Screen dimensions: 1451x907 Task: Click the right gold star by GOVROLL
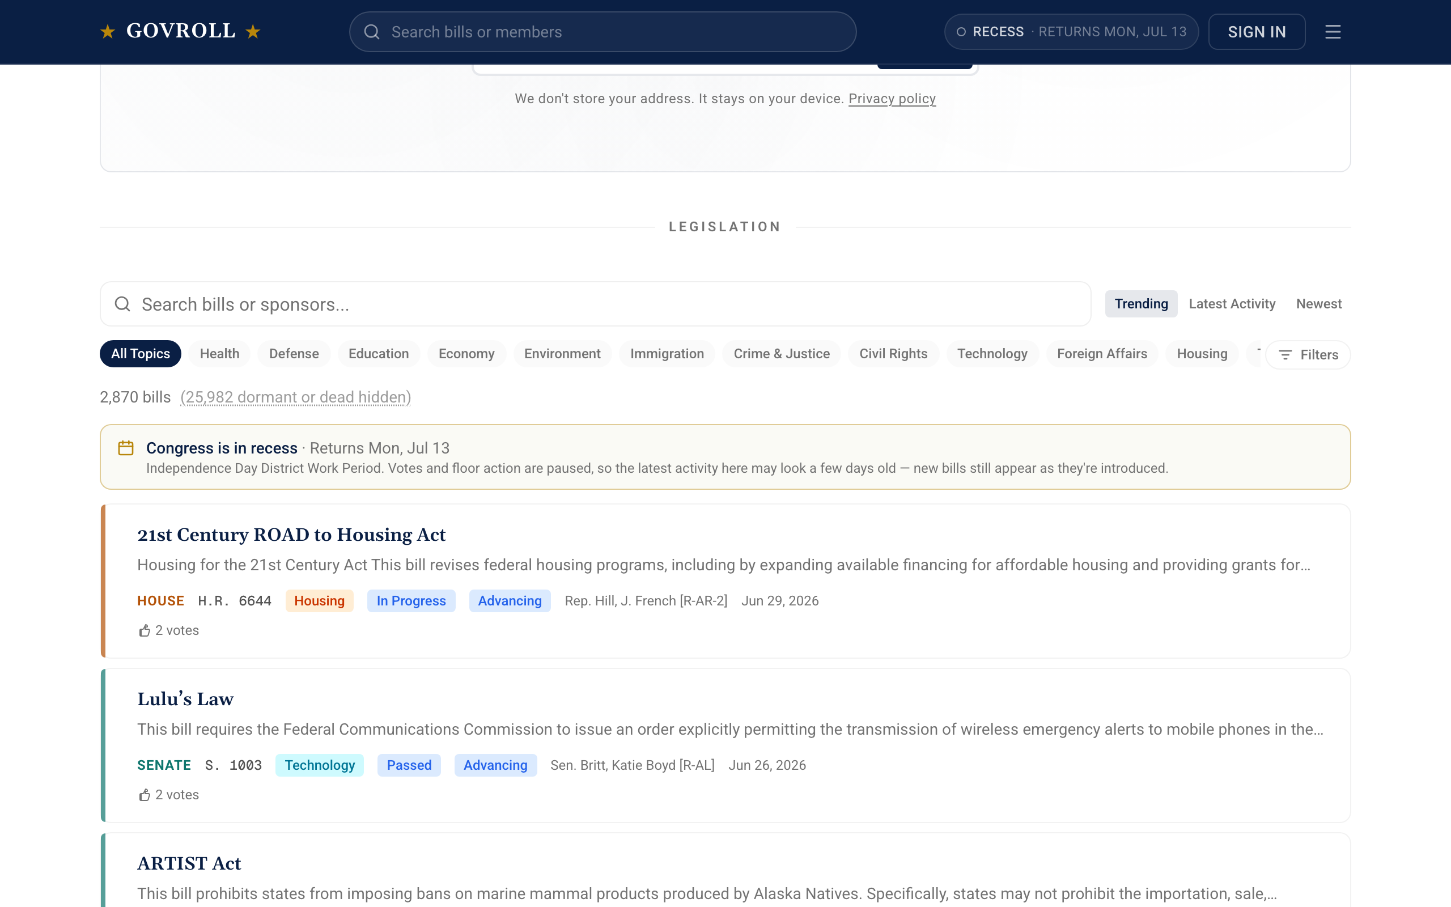253,32
